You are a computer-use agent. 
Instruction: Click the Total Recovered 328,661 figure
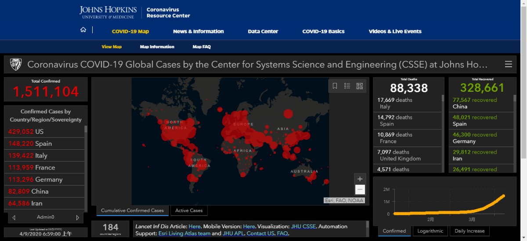pyautogui.click(x=482, y=88)
